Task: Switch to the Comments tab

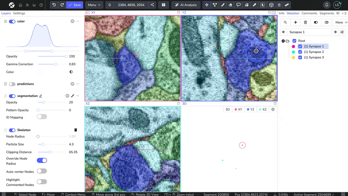Action: click(309, 13)
